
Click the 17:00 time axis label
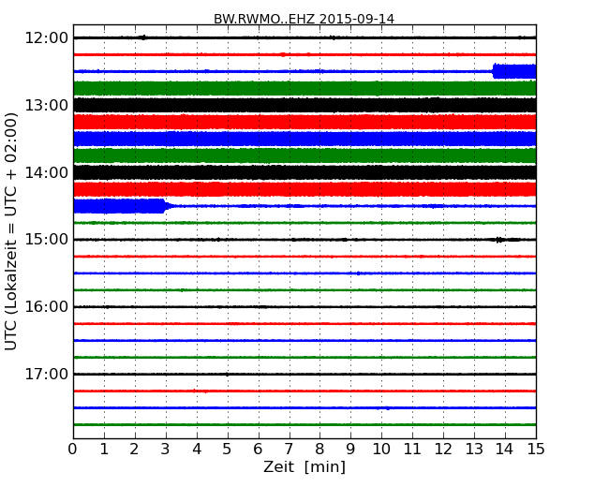click(x=46, y=374)
